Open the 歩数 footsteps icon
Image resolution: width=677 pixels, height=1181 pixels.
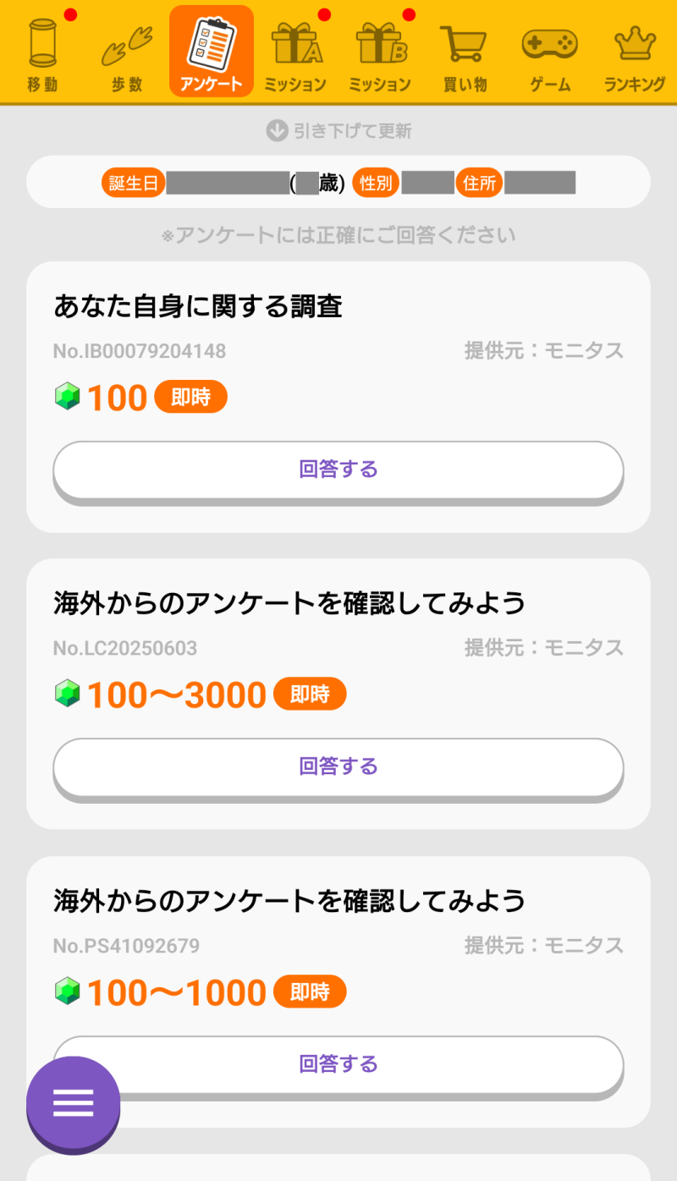(x=126, y=51)
